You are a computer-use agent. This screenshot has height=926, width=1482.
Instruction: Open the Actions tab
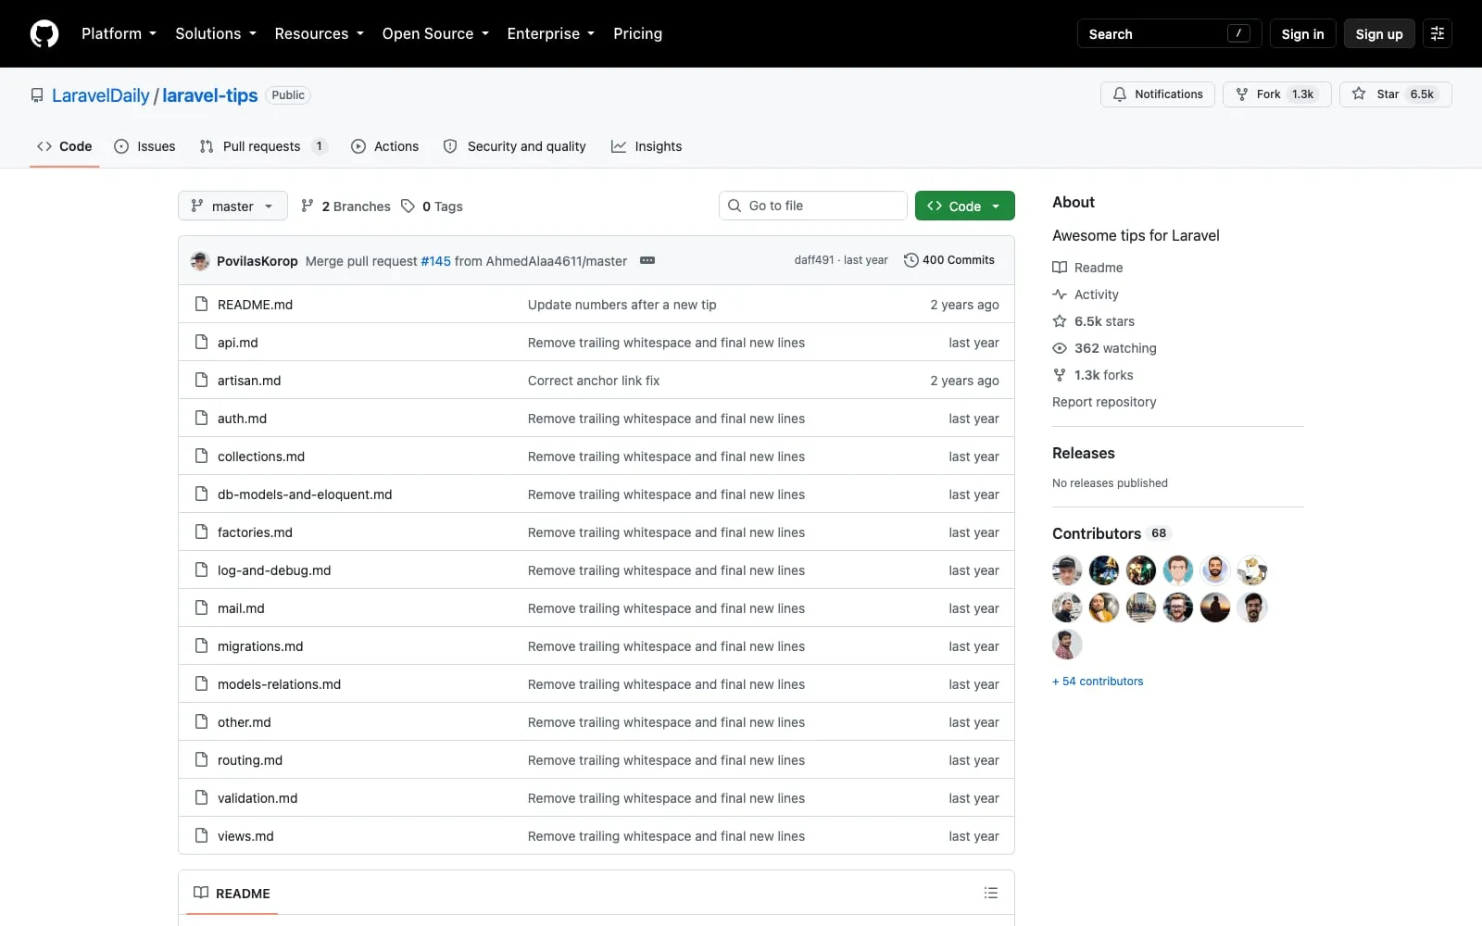[x=384, y=146]
